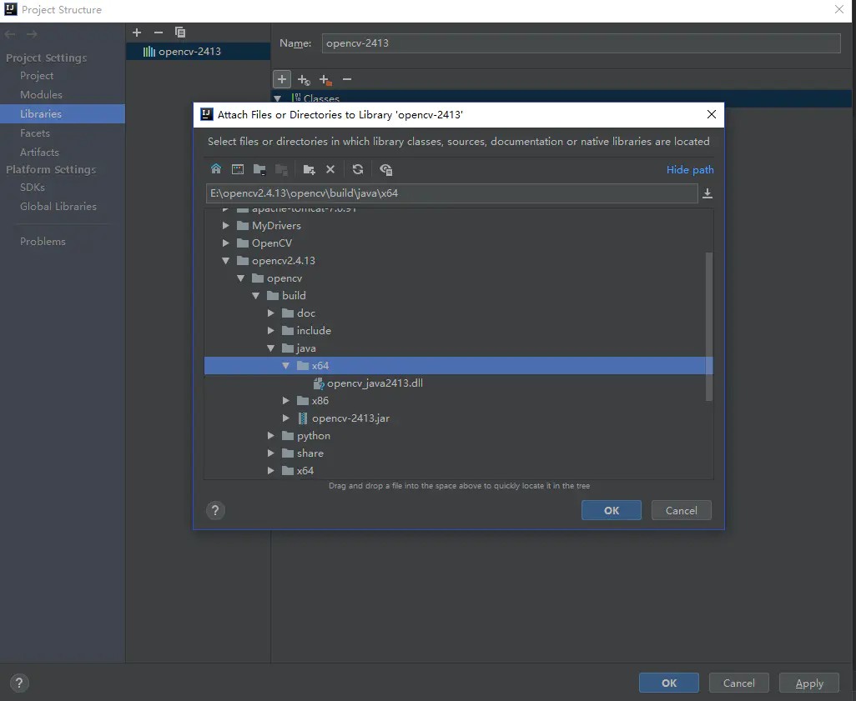The height and width of the screenshot is (701, 856).
Task: Expand the x86 folder
Action: click(286, 401)
